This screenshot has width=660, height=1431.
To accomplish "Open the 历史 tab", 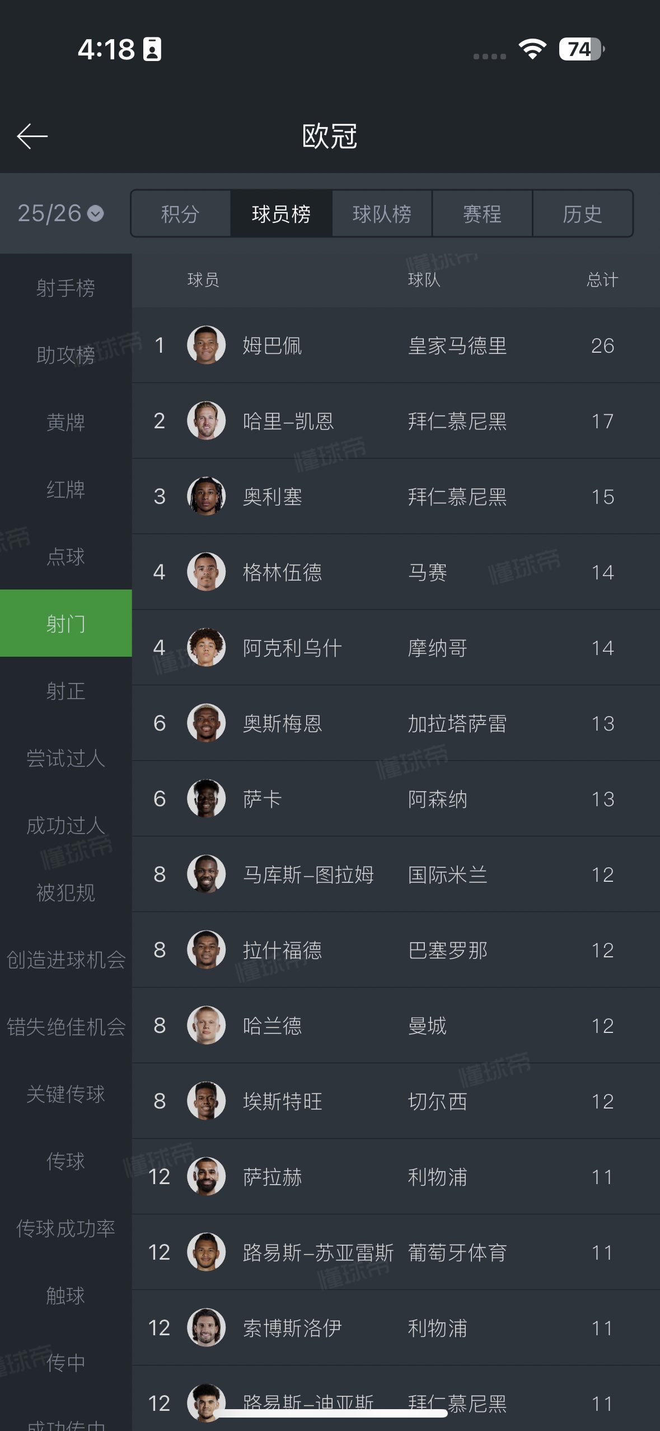I will (x=582, y=214).
